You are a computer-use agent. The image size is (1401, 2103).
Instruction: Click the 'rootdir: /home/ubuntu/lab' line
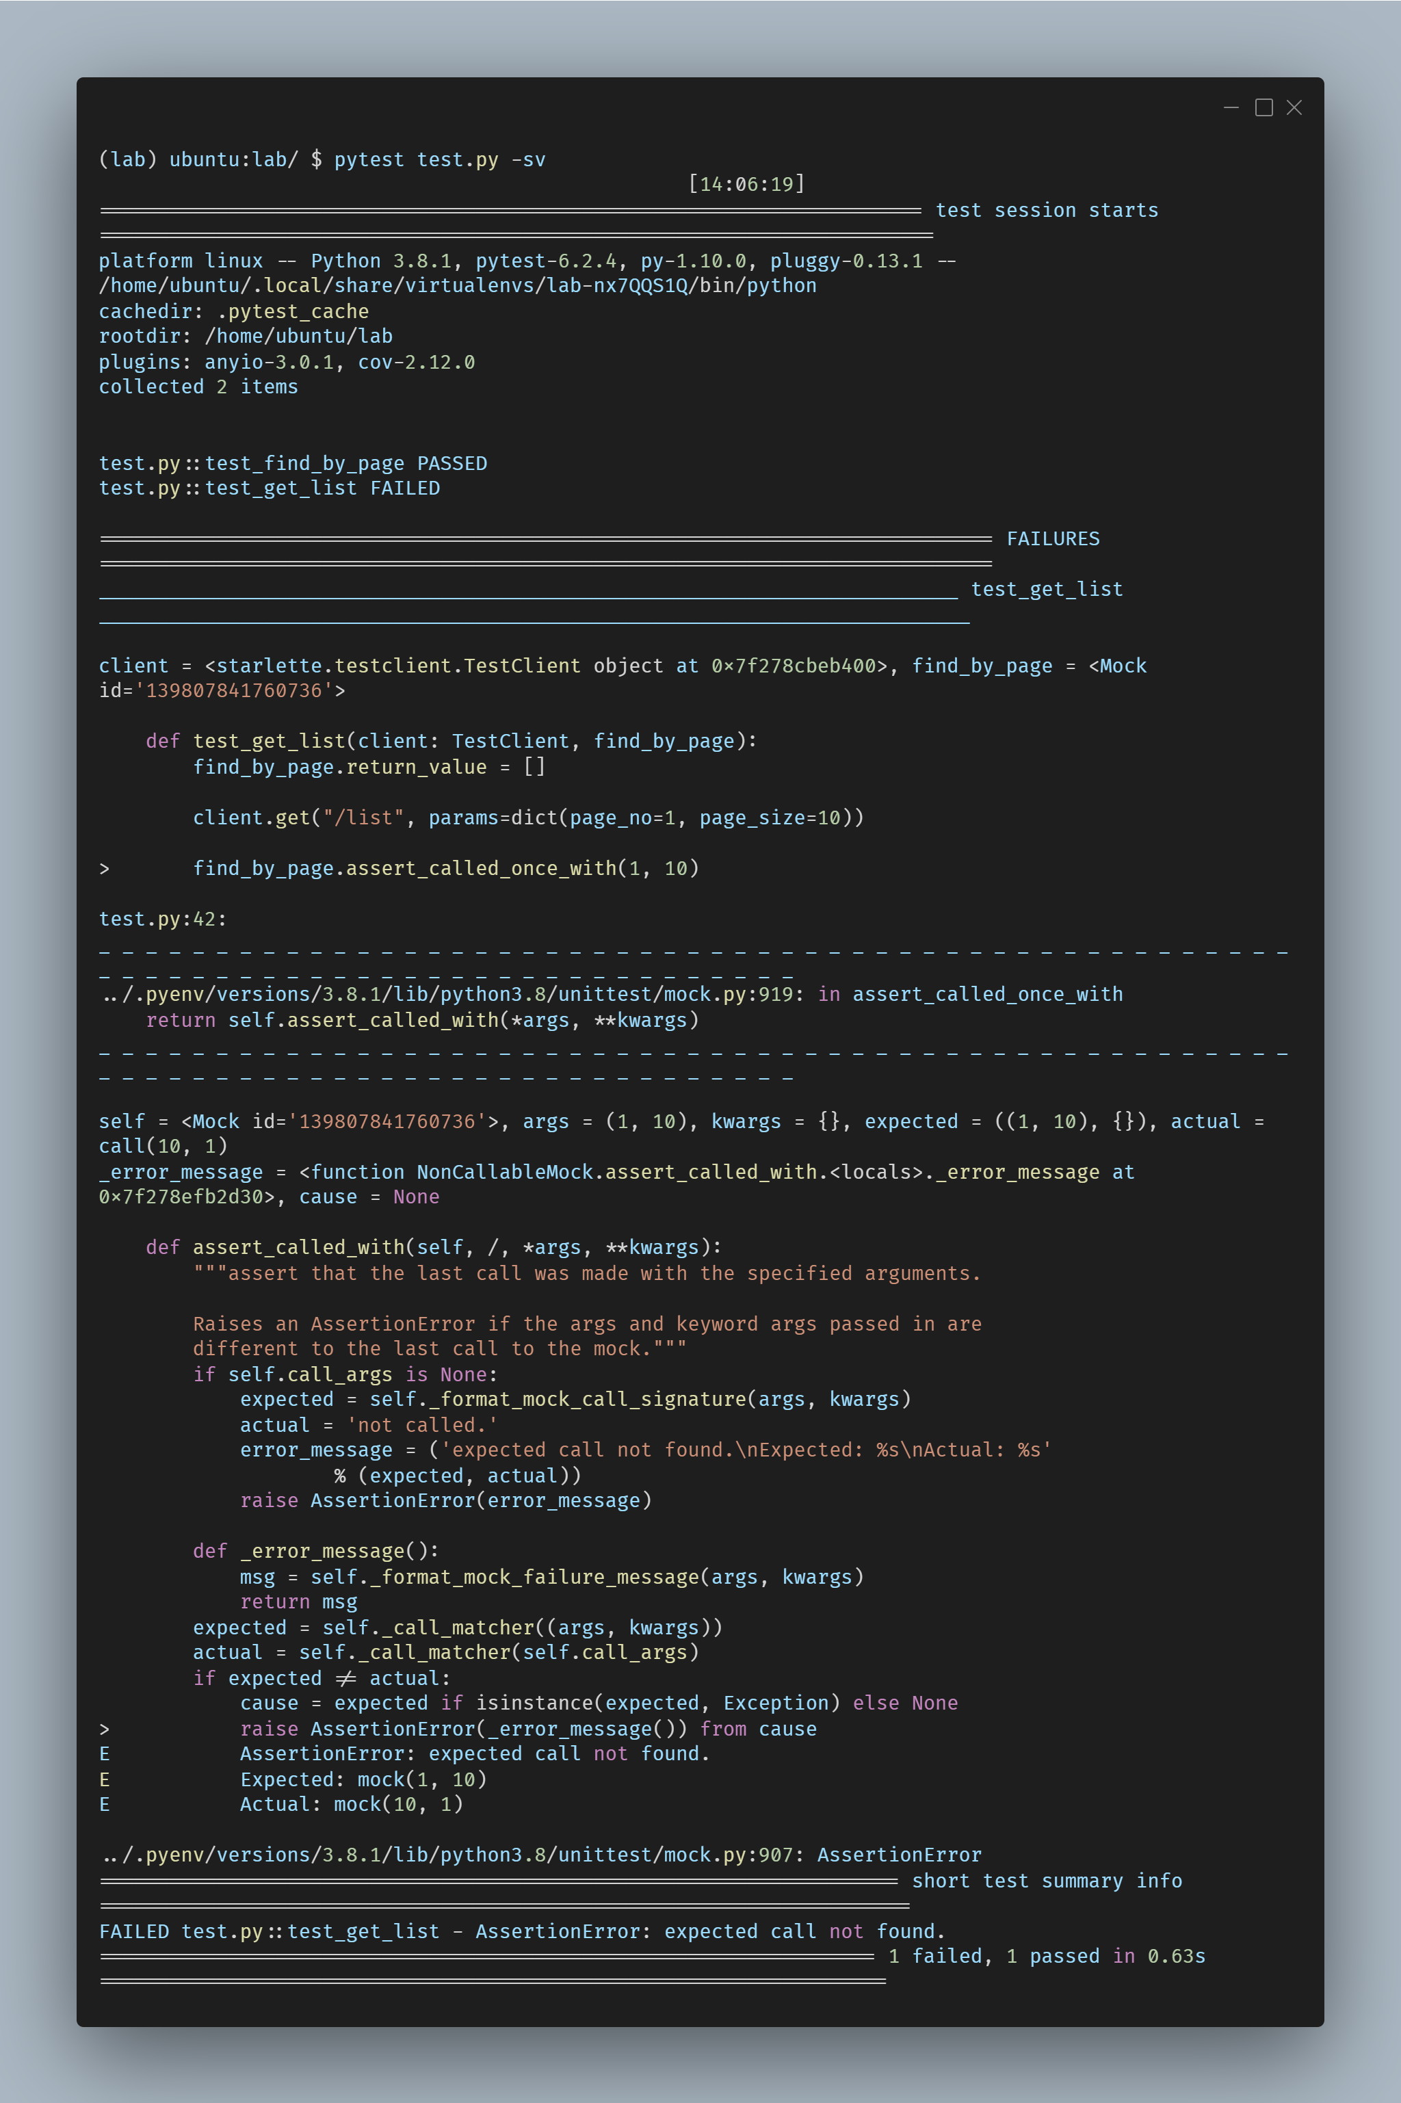(246, 337)
